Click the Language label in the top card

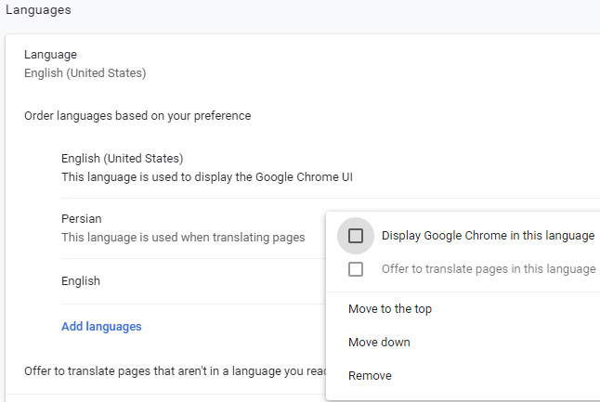pos(50,56)
